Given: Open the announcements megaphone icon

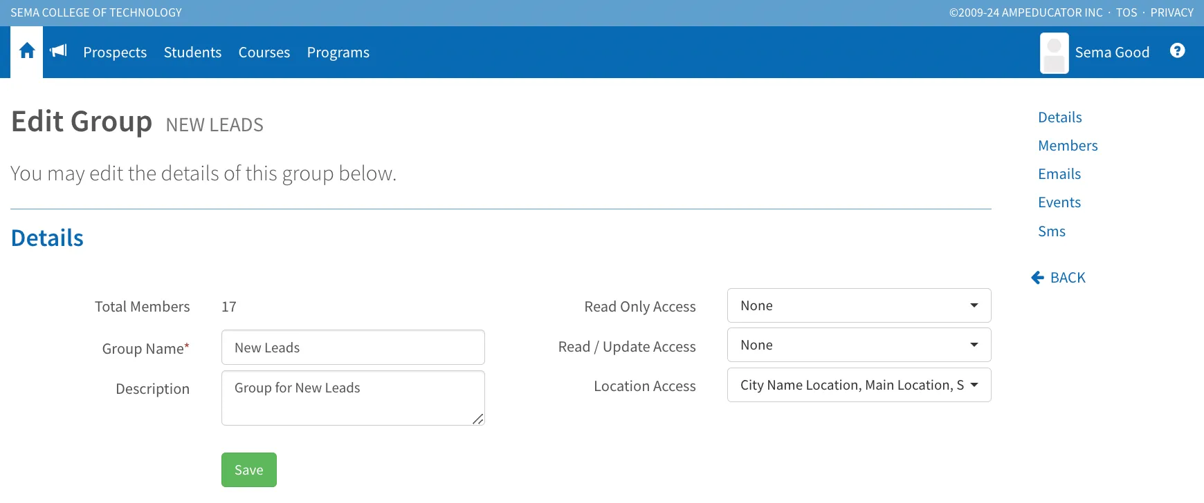Looking at the screenshot, I should (59, 50).
